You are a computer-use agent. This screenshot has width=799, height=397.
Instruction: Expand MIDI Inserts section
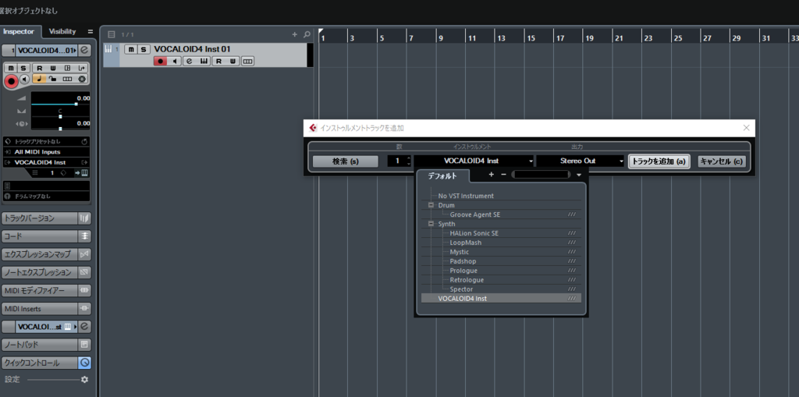(46, 309)
